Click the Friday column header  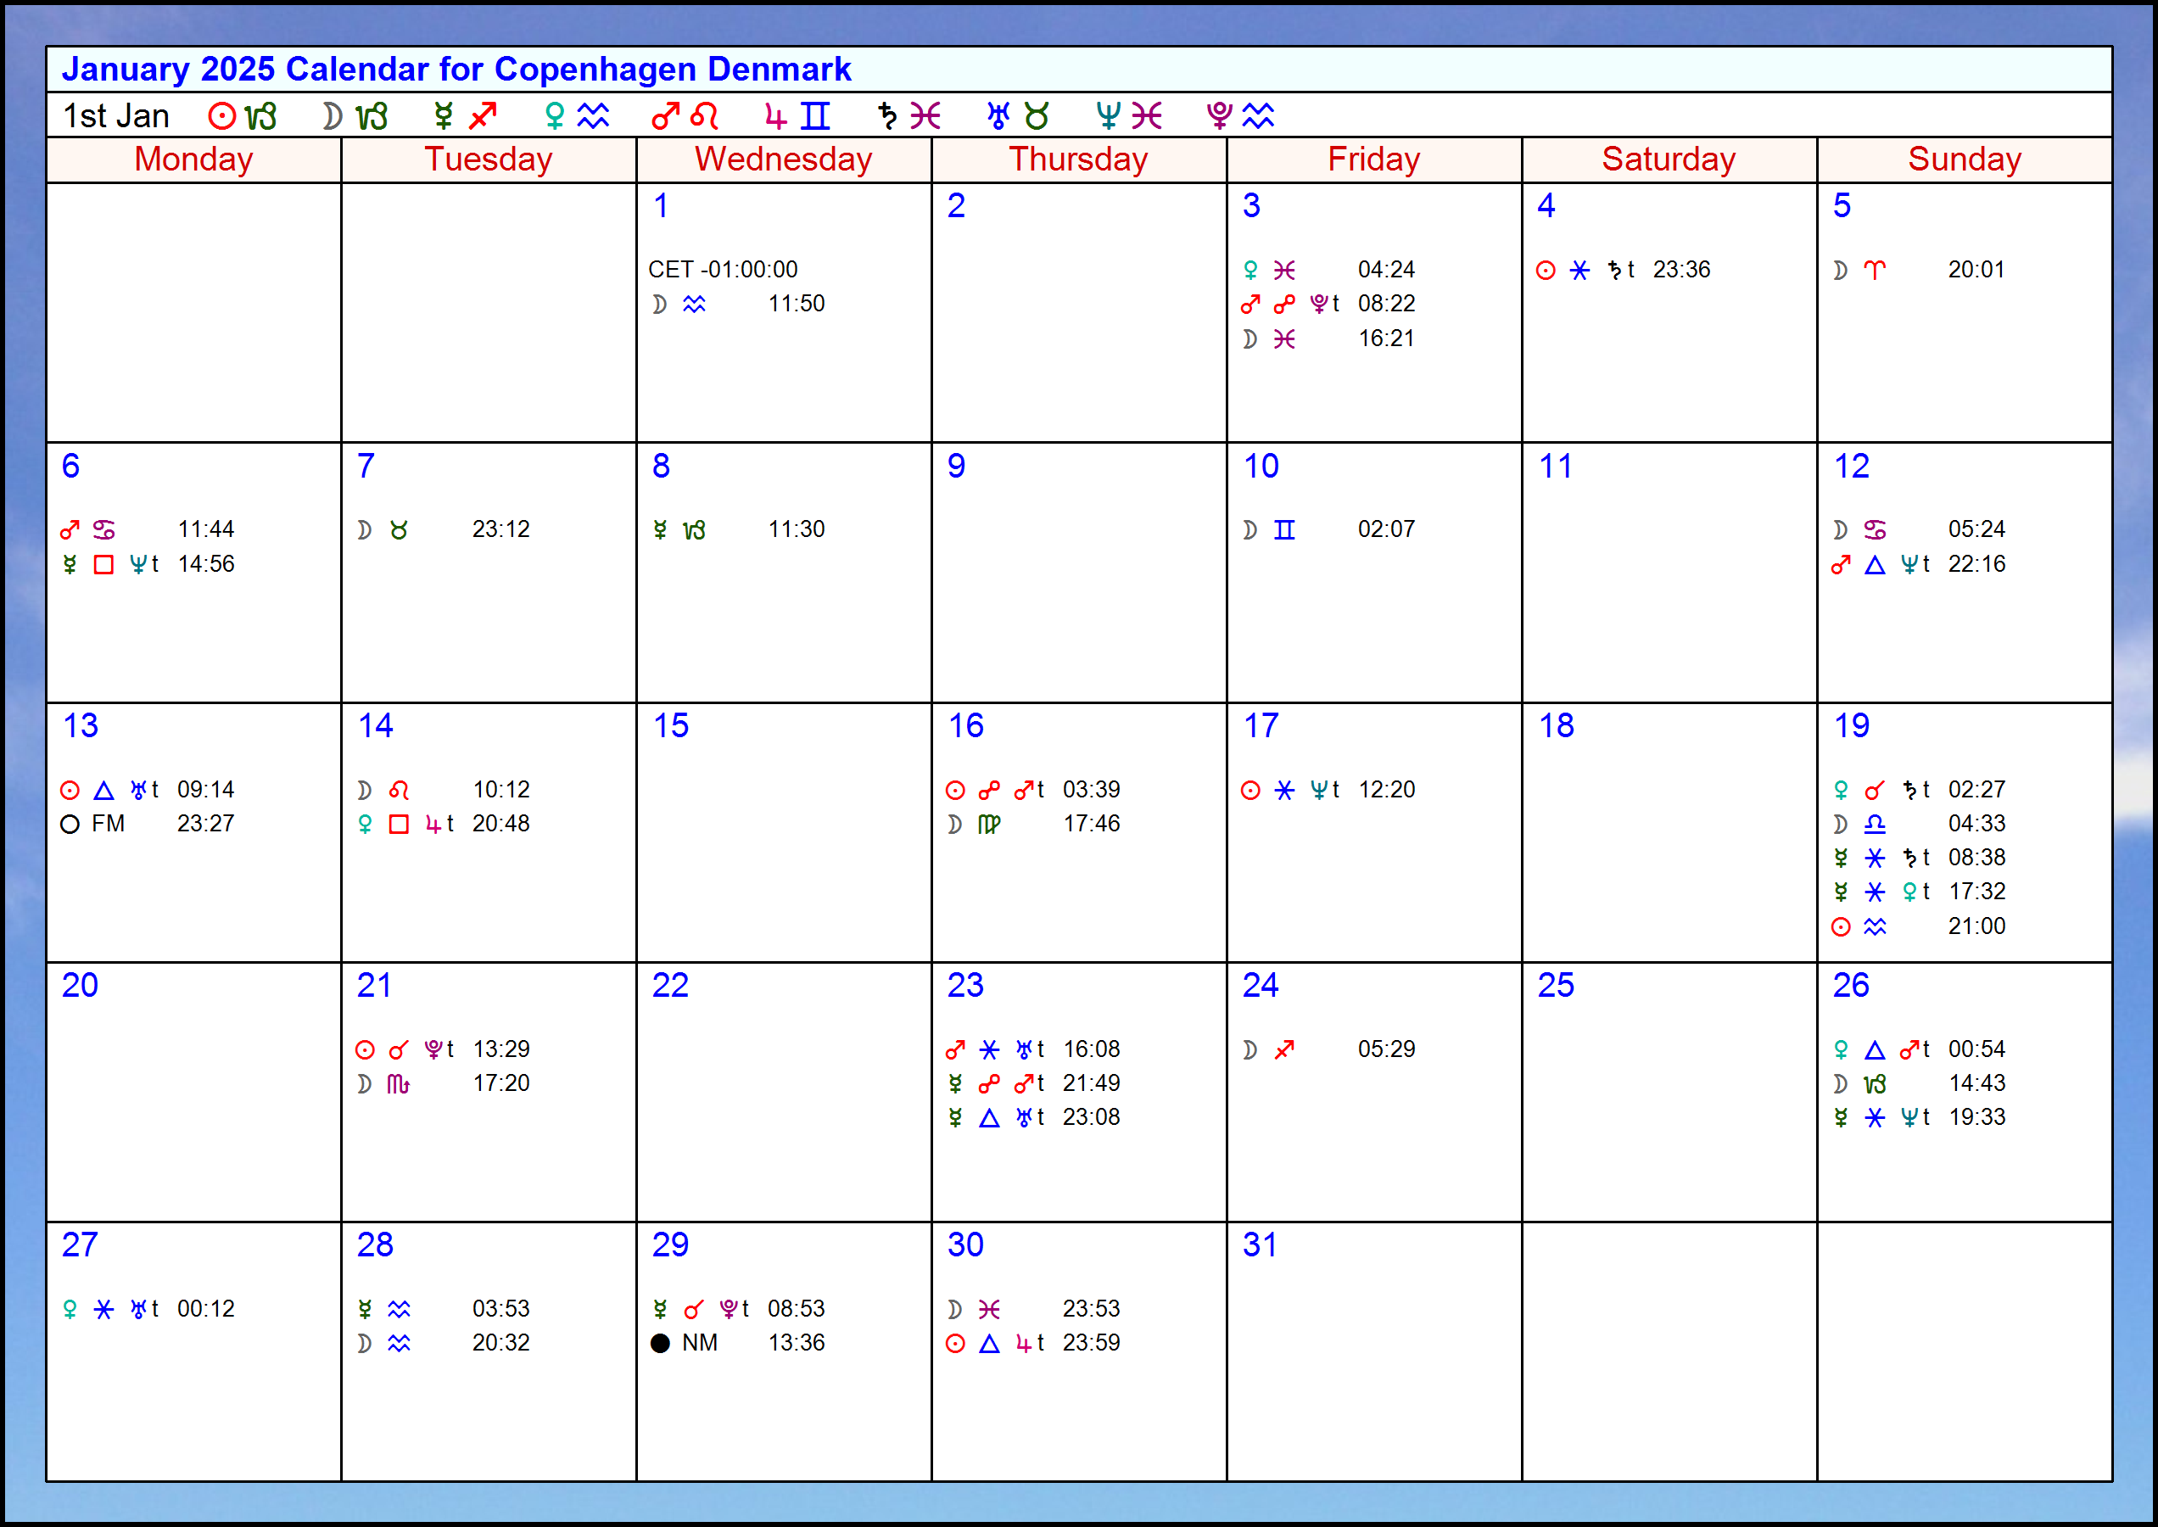[x=1374, y=159]
